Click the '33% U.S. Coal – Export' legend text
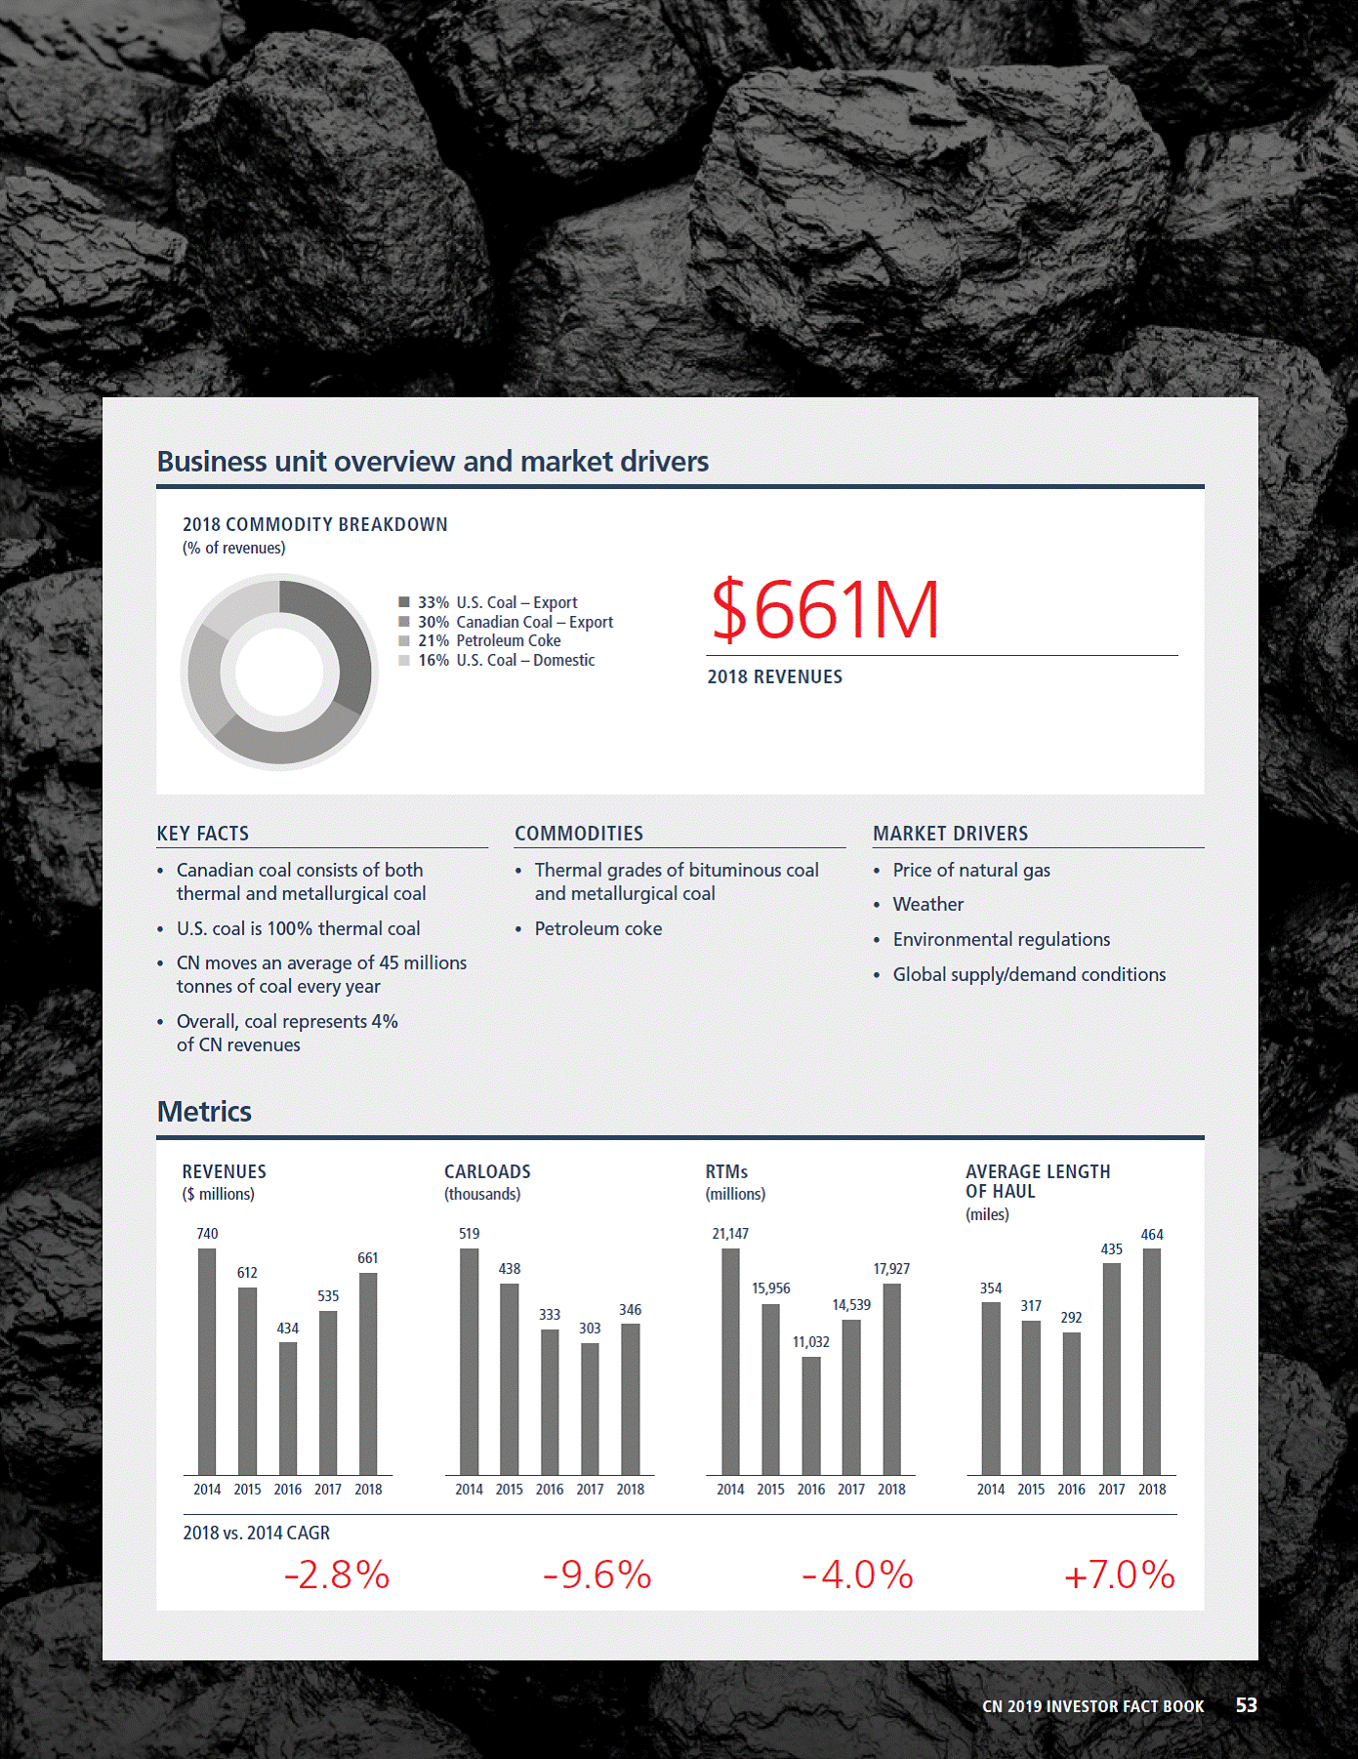This screenshot has width=1358, height=1759. [498, 602]
